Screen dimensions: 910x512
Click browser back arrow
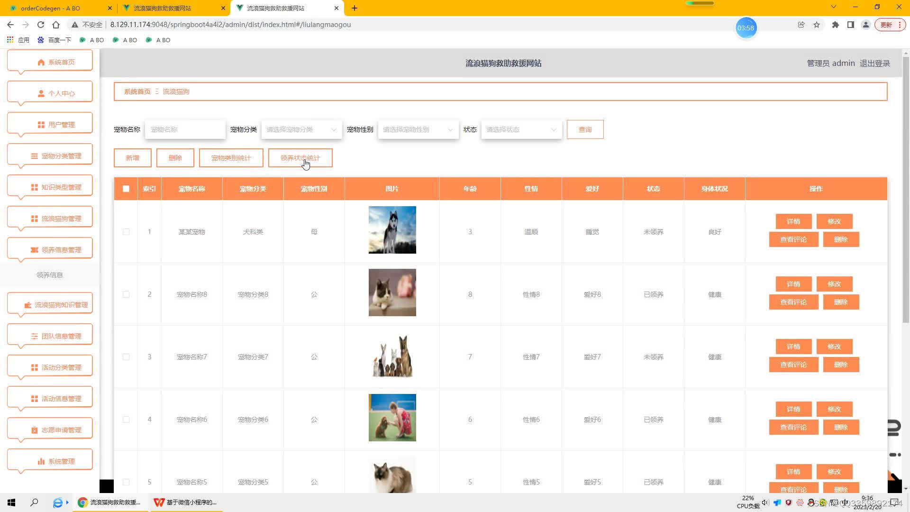(10, 25)
